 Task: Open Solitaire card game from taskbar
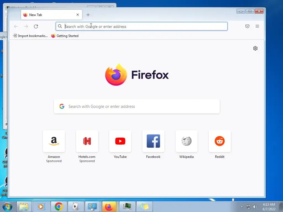tap(76, 206)
